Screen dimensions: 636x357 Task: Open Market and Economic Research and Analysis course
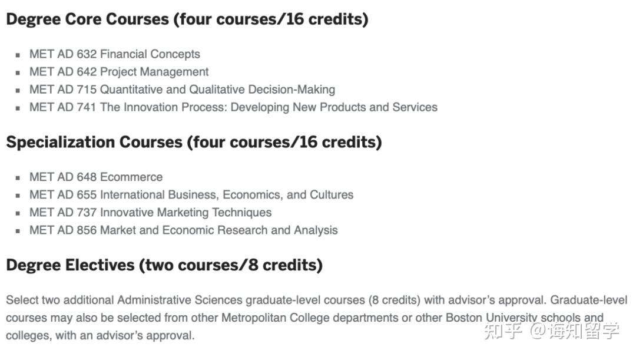(x=183, y=230)
